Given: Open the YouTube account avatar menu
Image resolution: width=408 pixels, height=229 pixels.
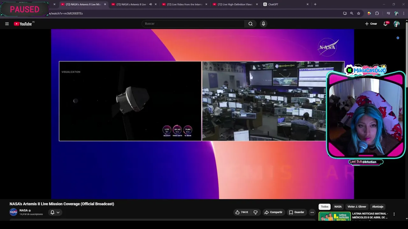Looking at the screenshot, I should point(397,24).
